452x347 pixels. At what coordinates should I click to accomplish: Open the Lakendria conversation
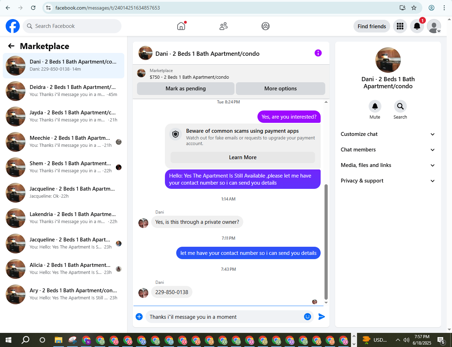tap(64, 218)
